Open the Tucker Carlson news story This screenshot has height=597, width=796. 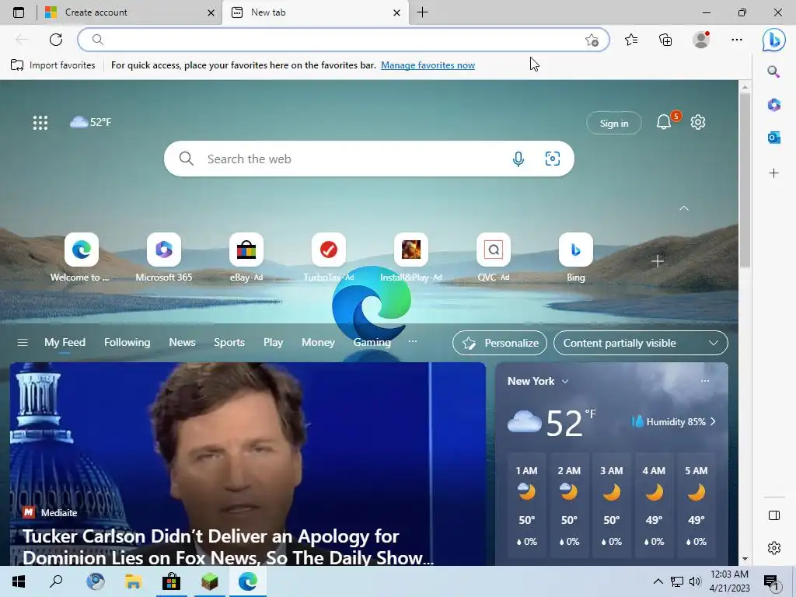click(248, 463)
